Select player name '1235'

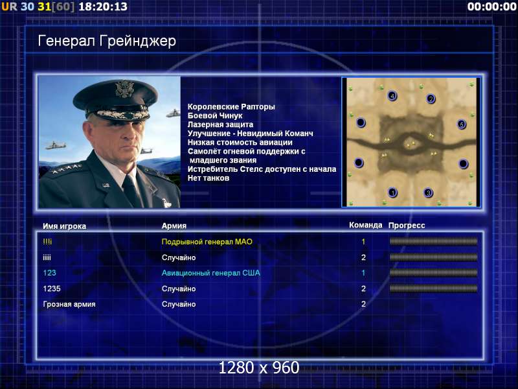point(52,289)
